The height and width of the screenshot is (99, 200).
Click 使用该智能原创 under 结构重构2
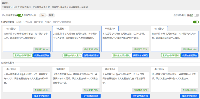click(91, 55)
